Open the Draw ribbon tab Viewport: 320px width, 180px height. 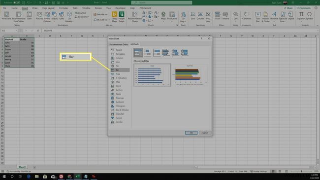pos(35,8)
